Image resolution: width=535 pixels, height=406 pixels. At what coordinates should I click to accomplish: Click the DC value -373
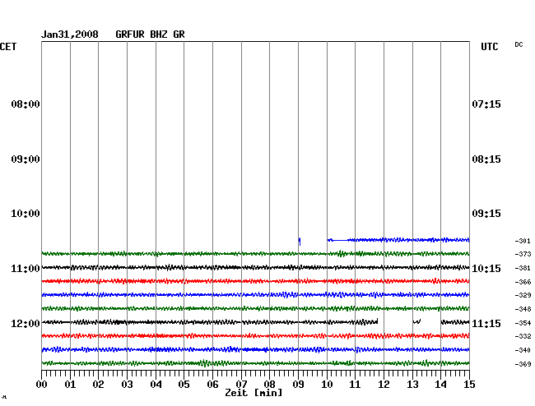523,254
